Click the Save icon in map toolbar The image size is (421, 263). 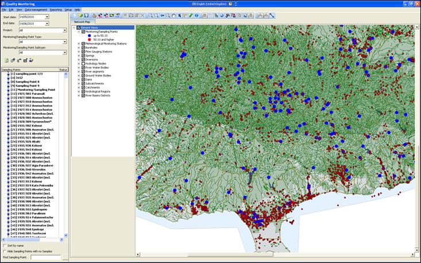tap(86, 16)
